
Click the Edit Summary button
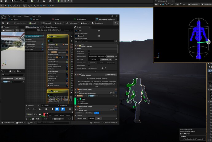(111, 75)
